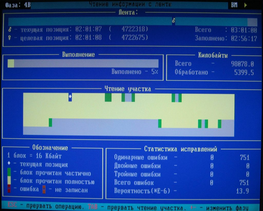263x211 pixels.
Task: Click the symbol beside 'целевая позиция' under Лента
Action: 10,38
